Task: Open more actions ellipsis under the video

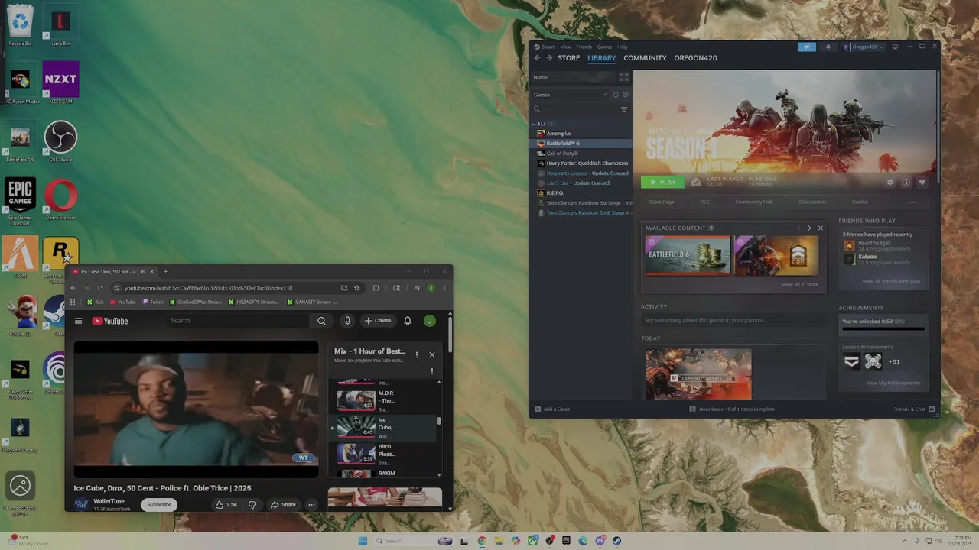Action: tap(311, 504)
